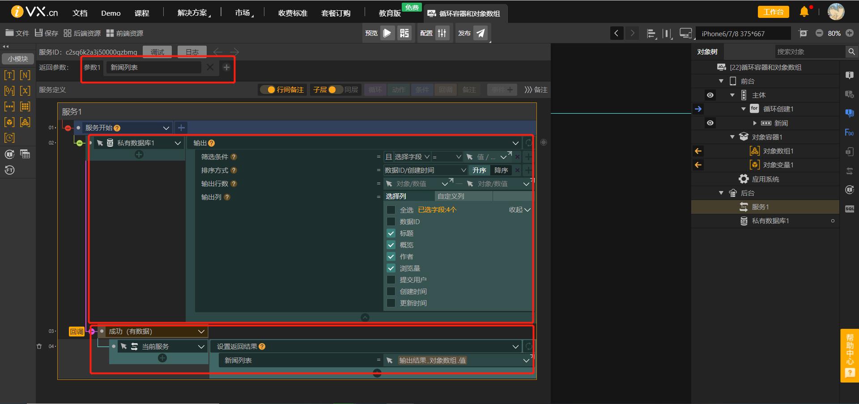Select the [x] variable module icon

click(25, 91)
